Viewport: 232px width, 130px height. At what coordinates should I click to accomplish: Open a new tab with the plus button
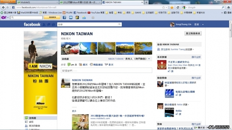click(146, 2)
